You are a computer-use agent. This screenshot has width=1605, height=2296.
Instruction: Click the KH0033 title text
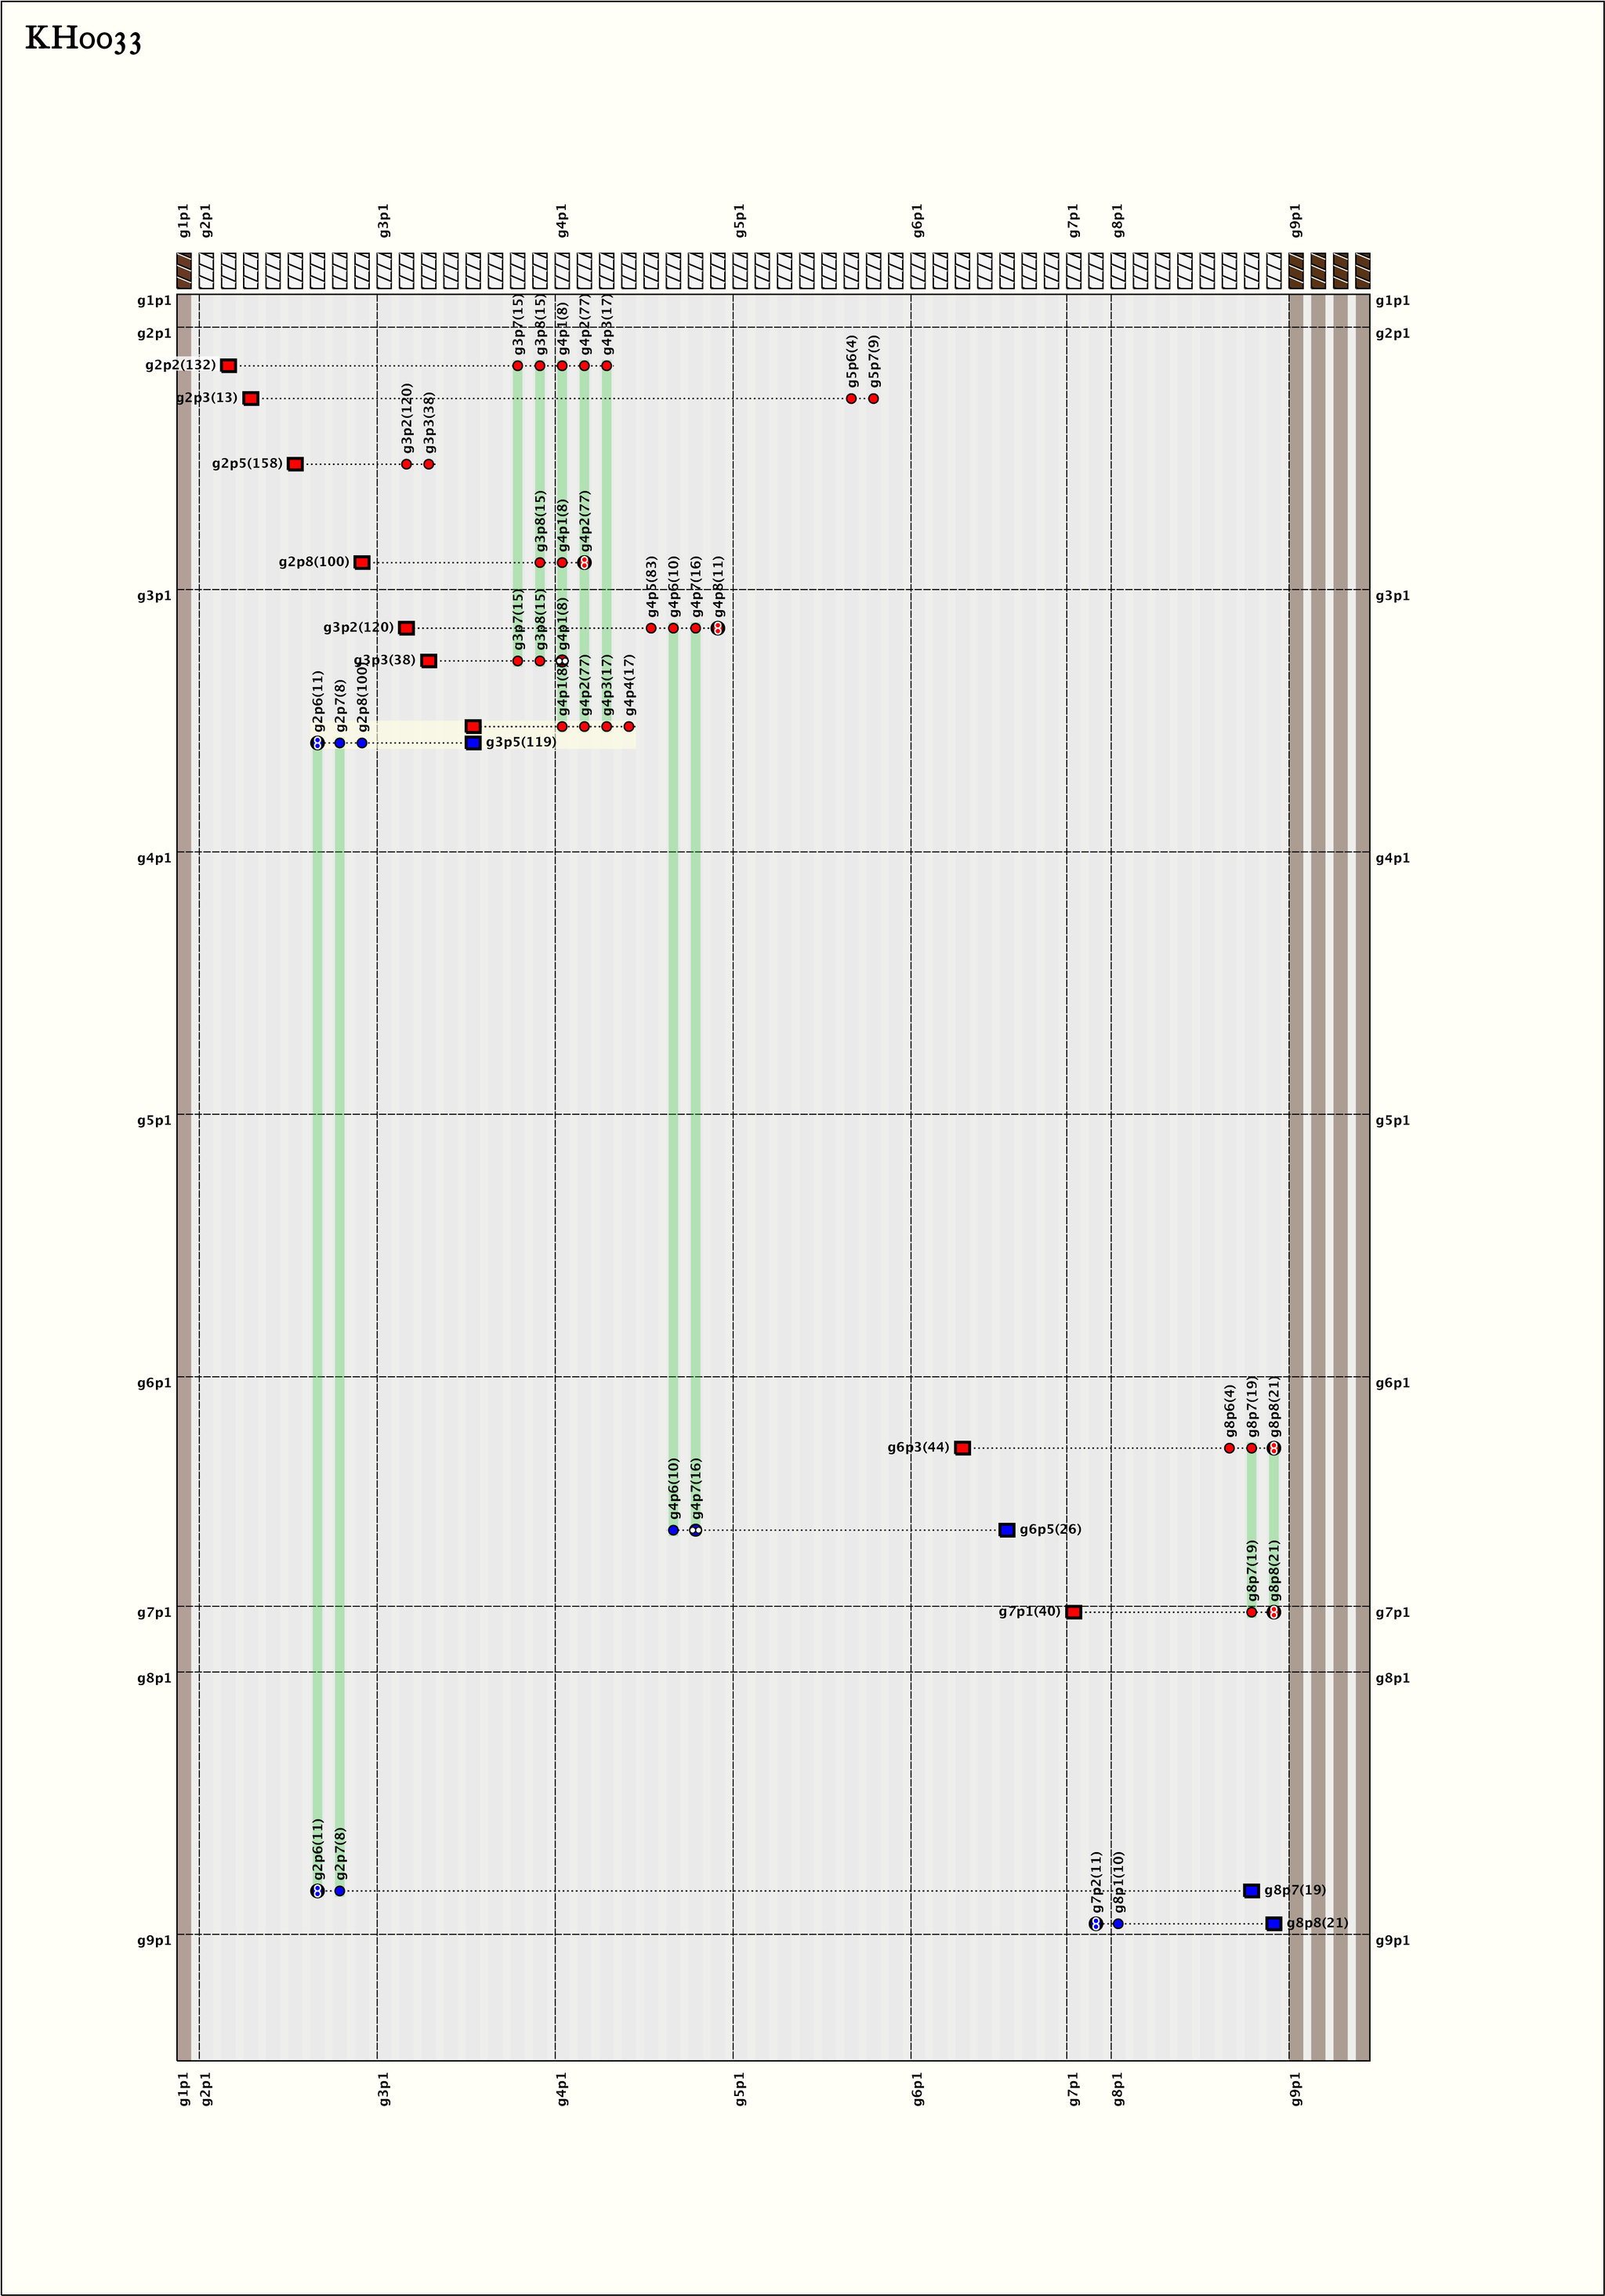pyautogui.click(x=83, y=40)
